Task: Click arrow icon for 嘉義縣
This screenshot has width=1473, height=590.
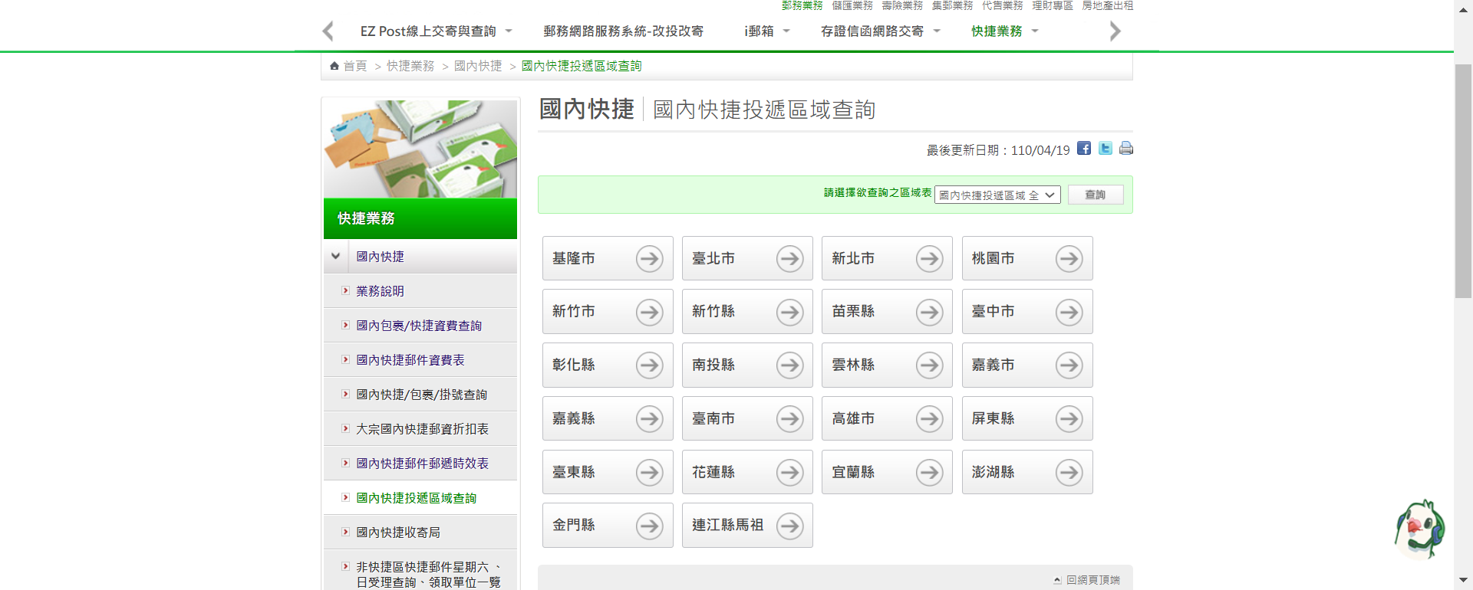Action: [x=649, y=419]
